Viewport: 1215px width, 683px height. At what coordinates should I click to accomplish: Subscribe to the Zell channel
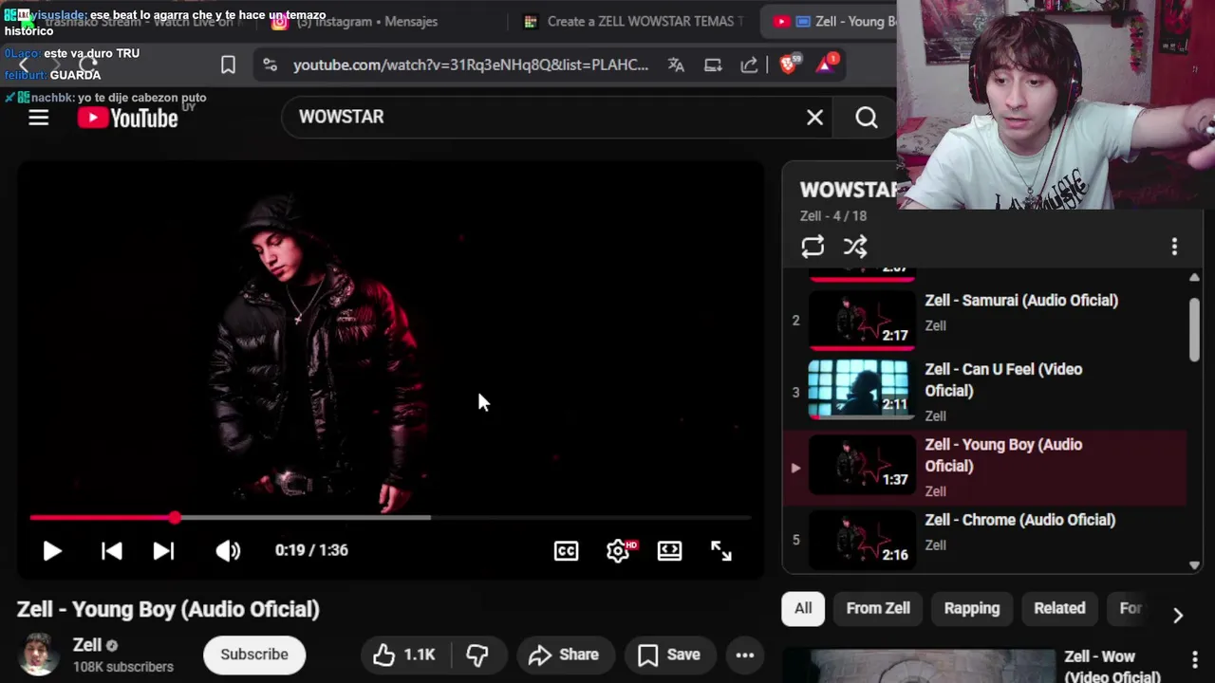(x=254, y=655)
